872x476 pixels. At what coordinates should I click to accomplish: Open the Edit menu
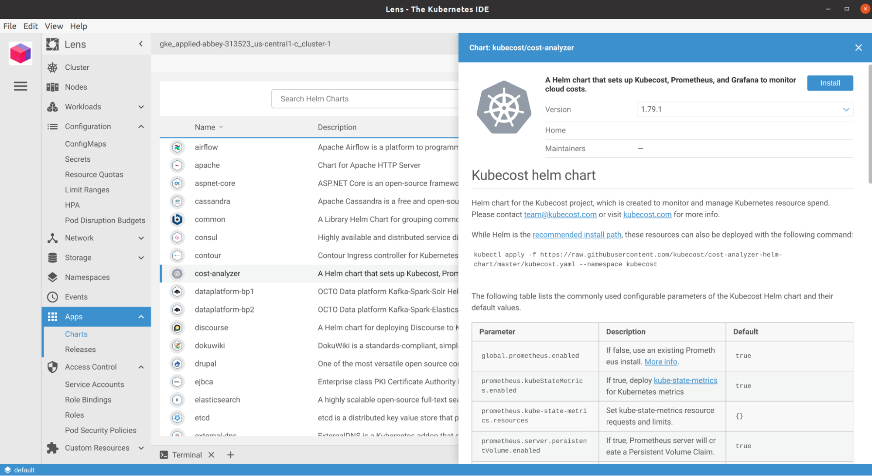click(x=31, y=26)
